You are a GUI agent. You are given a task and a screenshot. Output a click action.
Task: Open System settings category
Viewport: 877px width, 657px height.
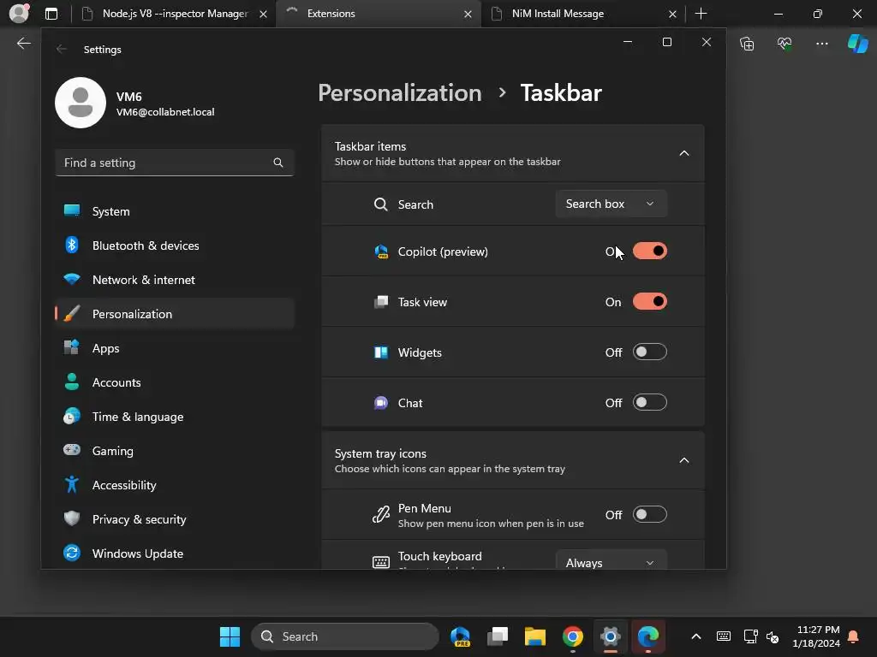click(175, 211)
